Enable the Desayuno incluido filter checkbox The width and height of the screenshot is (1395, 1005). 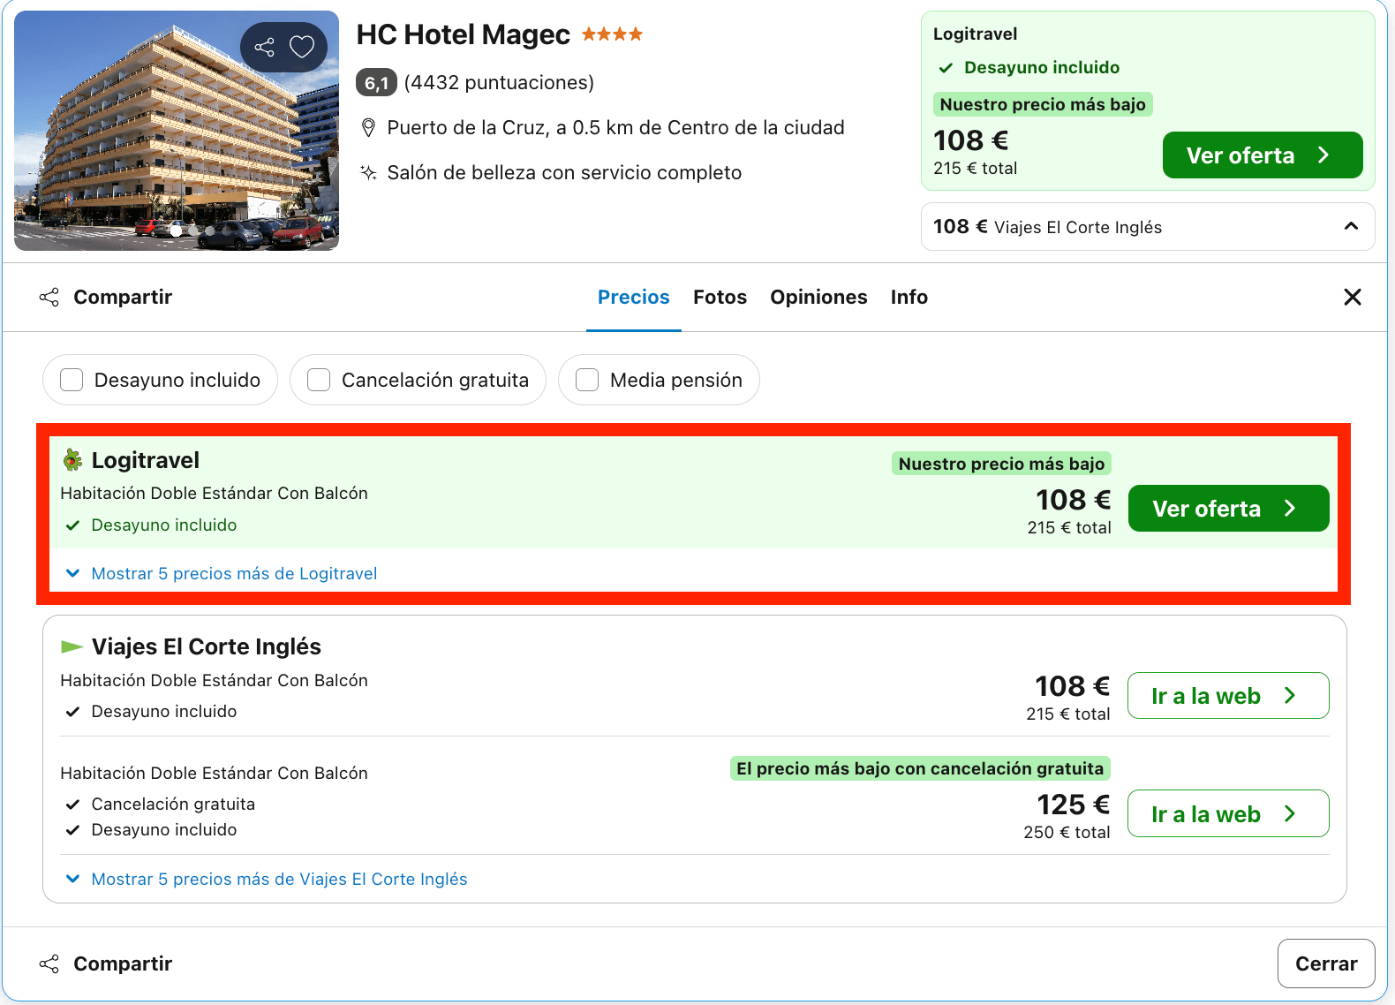click(72, 380)
